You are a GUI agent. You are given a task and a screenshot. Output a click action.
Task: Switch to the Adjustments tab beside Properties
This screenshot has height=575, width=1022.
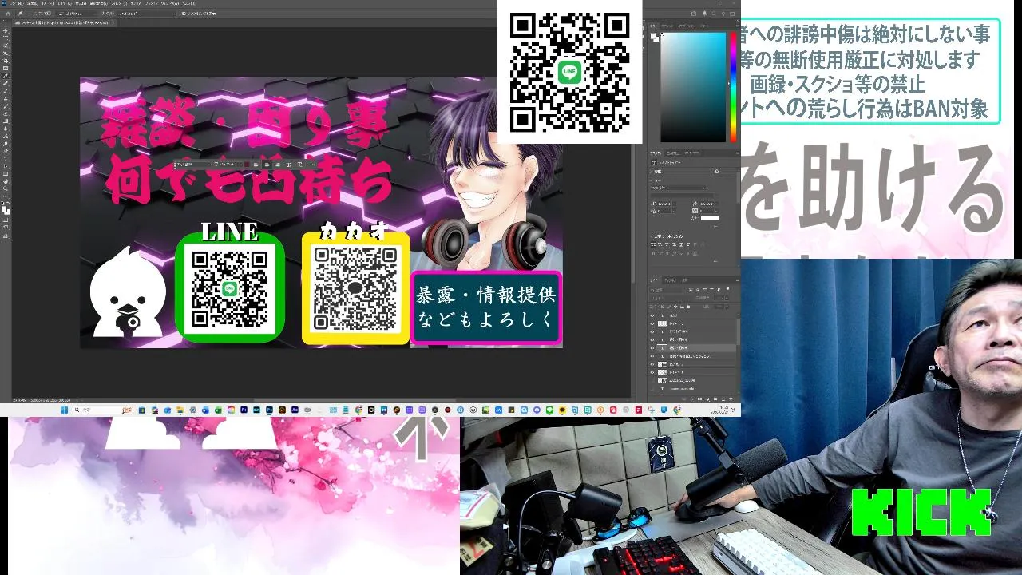(x=674, y=153)
